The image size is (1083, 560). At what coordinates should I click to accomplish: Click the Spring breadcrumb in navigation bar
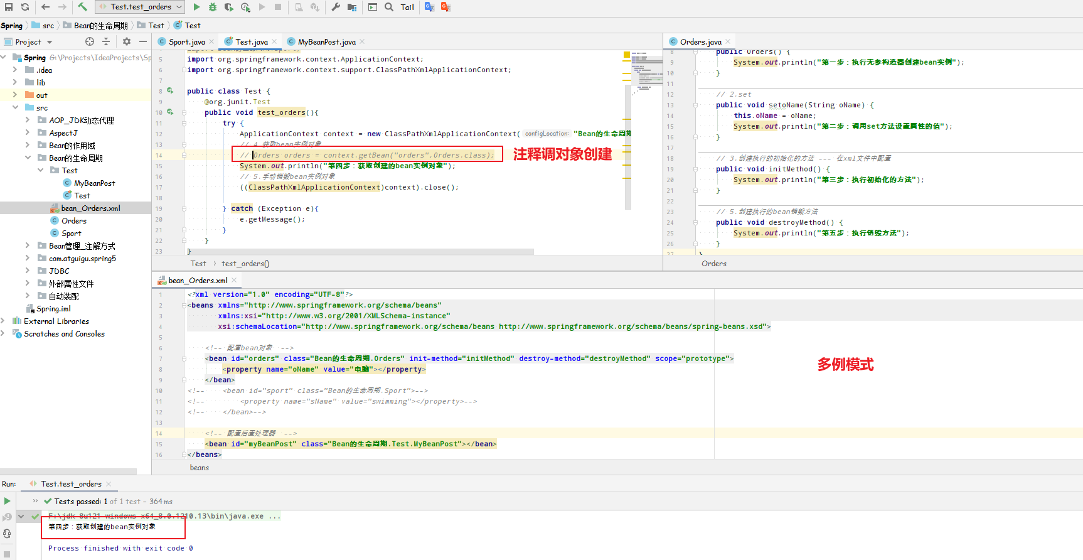tap(11, 26)
